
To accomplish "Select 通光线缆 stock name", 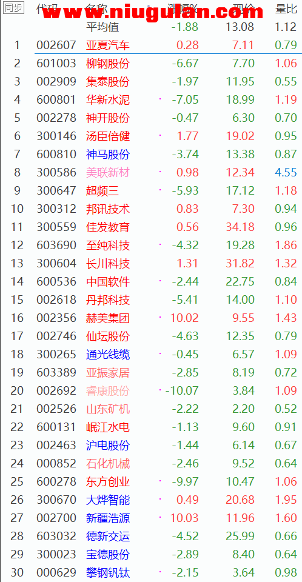I will [108, 354].
